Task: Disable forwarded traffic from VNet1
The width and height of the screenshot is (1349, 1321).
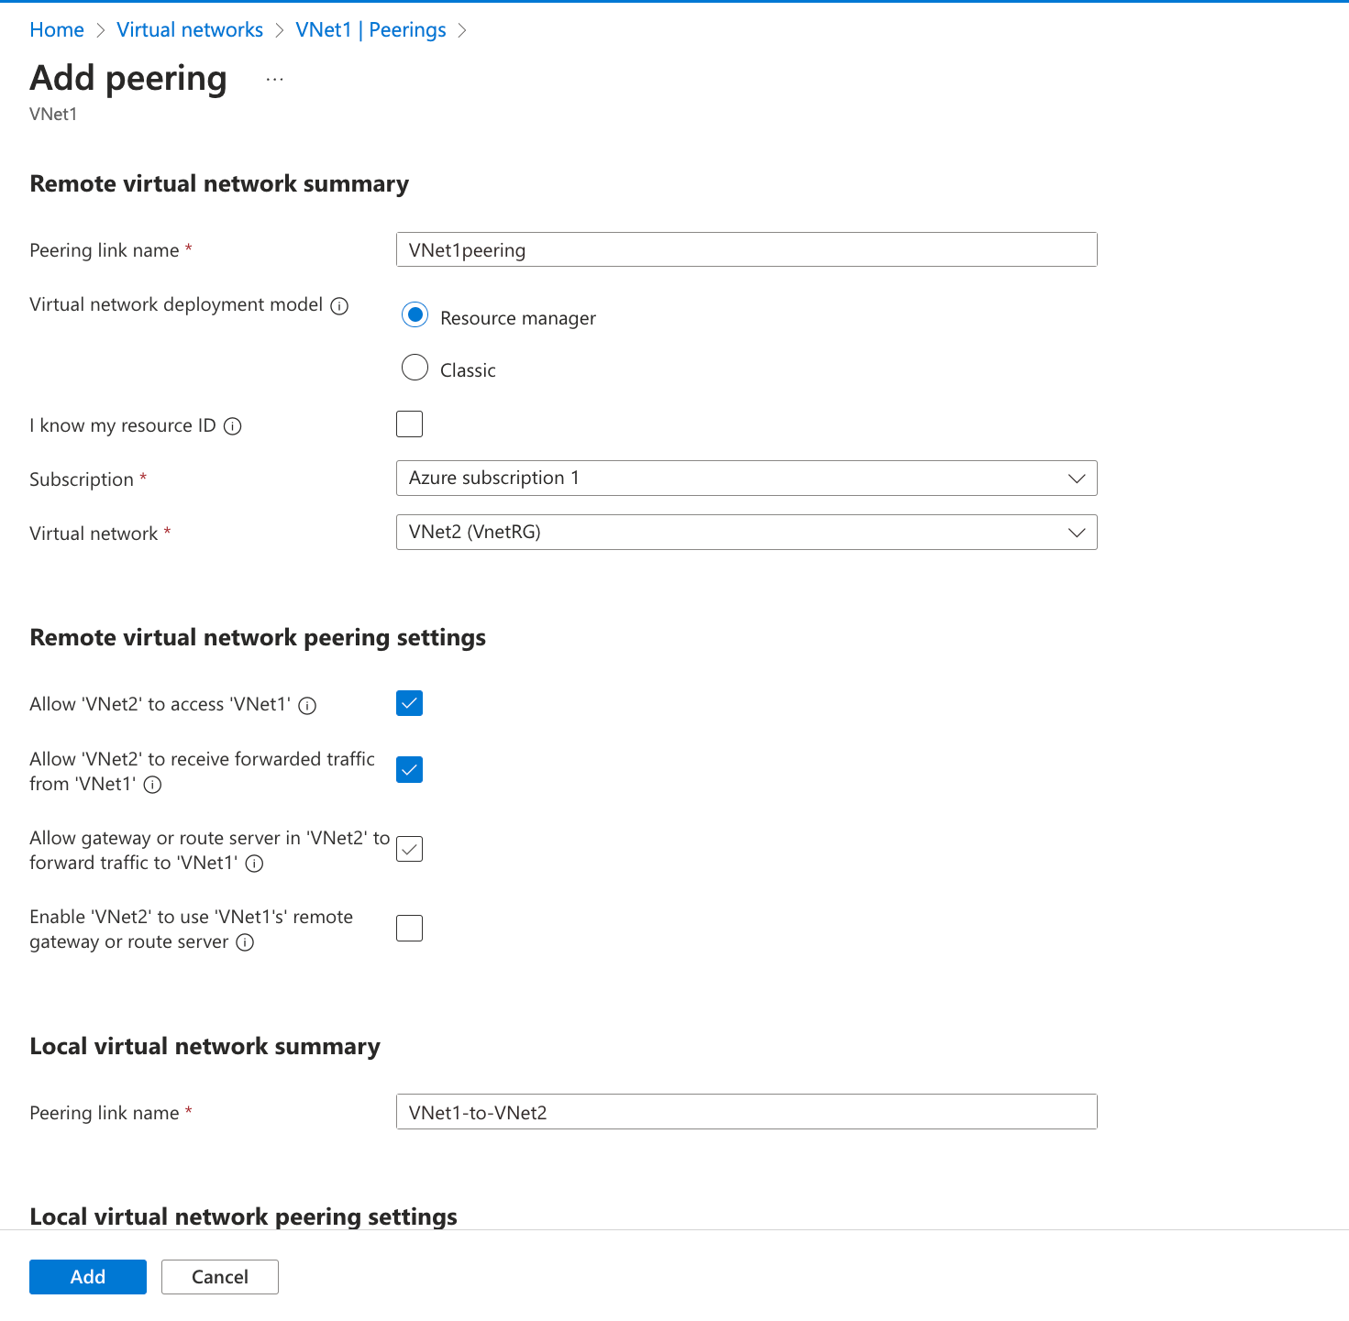Action: pyautogui.click(x=409, y=769)
